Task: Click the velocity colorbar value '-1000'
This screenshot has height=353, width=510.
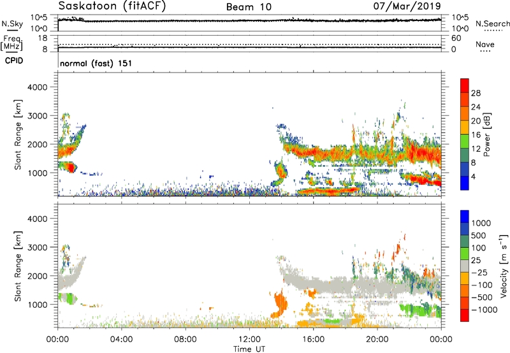Action: pos(484,310)
